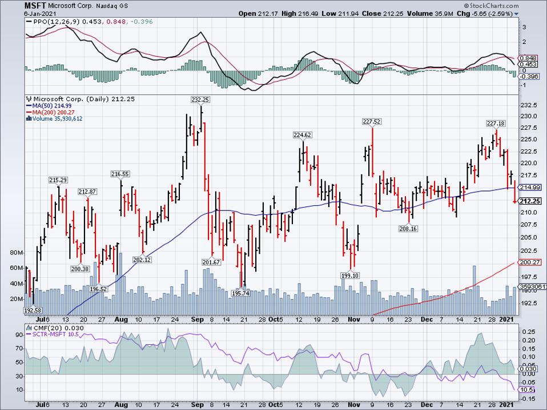Click the 202.12 low price label
547x410 pixels.
tap(142, 260)
